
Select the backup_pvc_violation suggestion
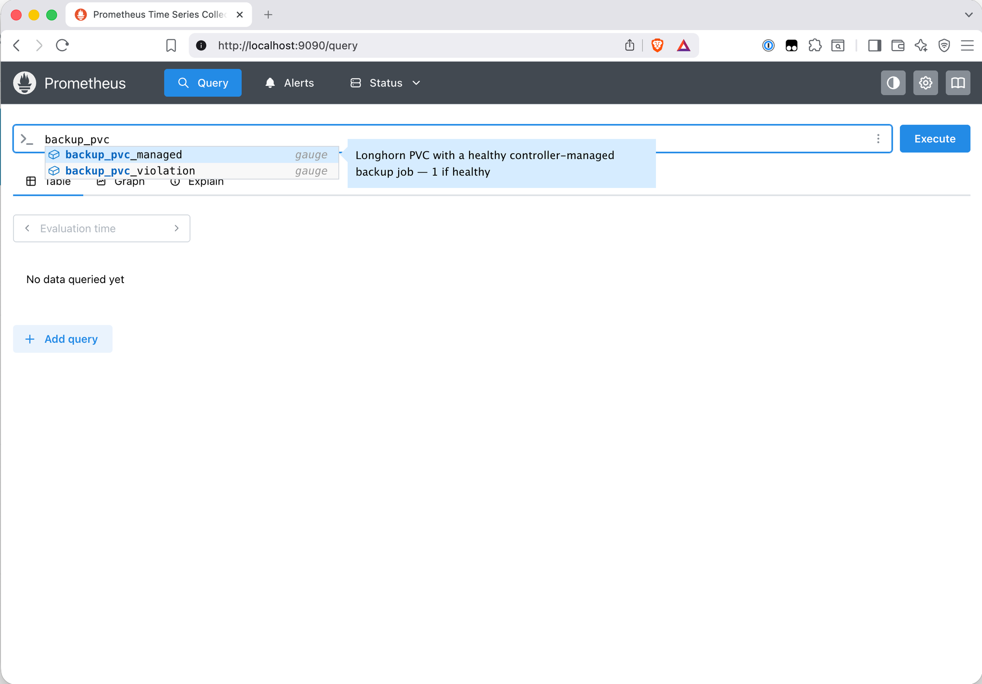pos(191,171)
